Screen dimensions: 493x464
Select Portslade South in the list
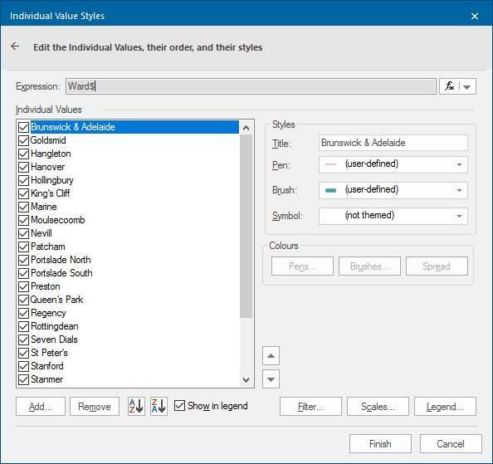pos(61,273)
